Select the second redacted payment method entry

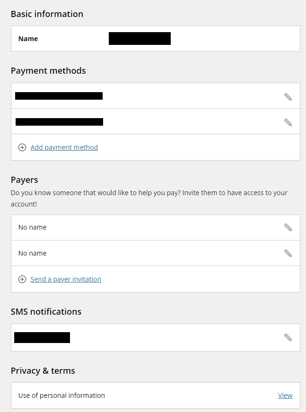coord(59,122)
